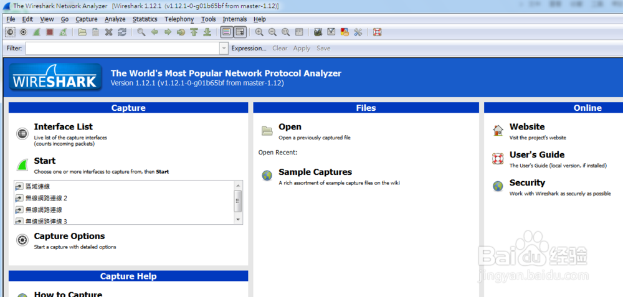Go to specified packet number icon
623x297 pixels.
[181, 32]
